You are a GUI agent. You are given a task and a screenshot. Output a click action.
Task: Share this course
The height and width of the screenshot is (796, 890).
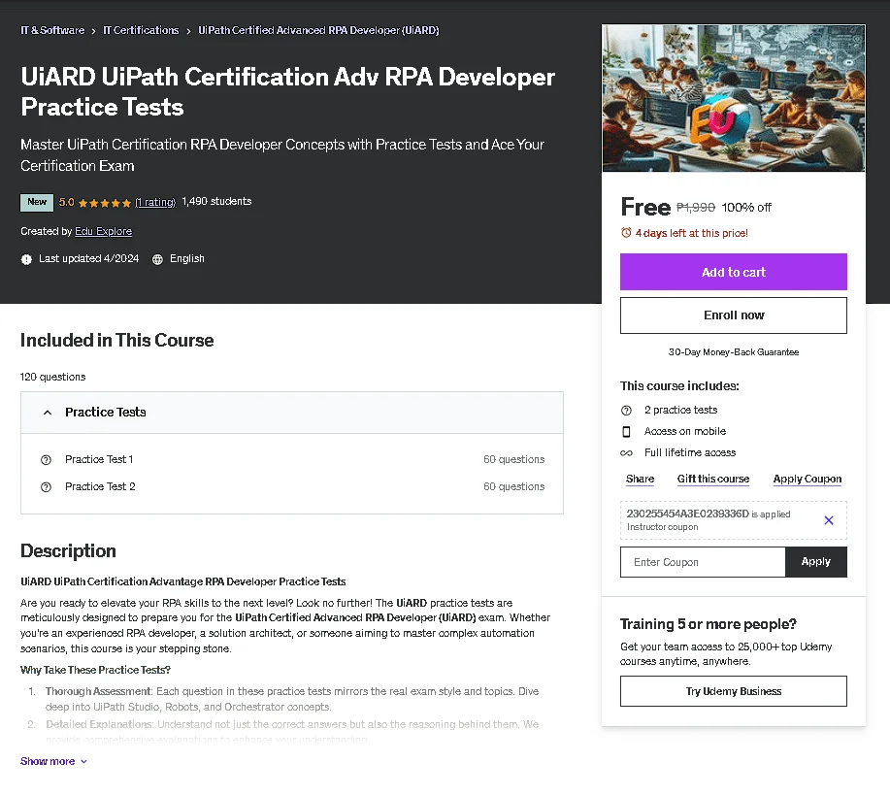(x=640, y=479)
